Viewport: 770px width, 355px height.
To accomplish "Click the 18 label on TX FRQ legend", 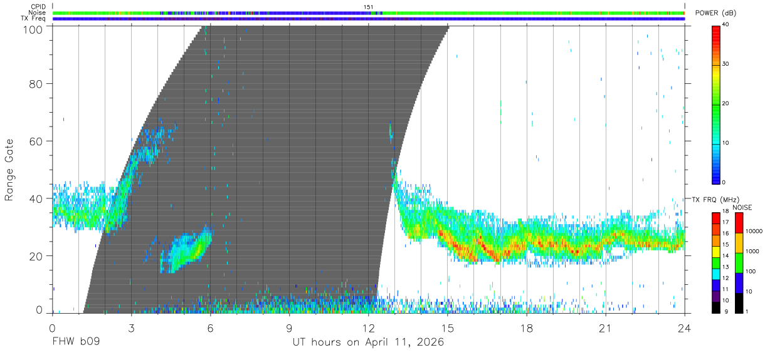I will coord(725,212).
